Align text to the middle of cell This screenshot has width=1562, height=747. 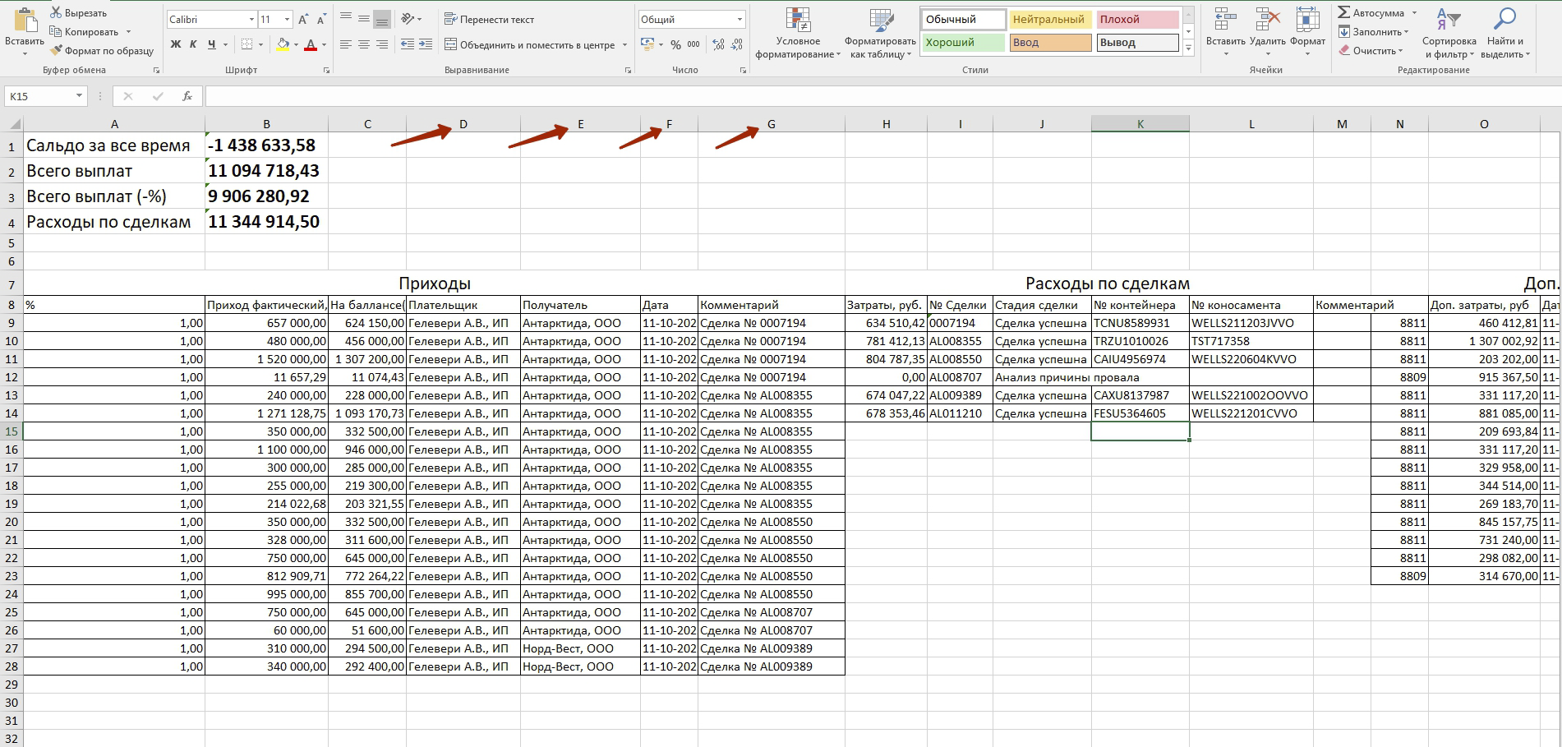(363, 19)
